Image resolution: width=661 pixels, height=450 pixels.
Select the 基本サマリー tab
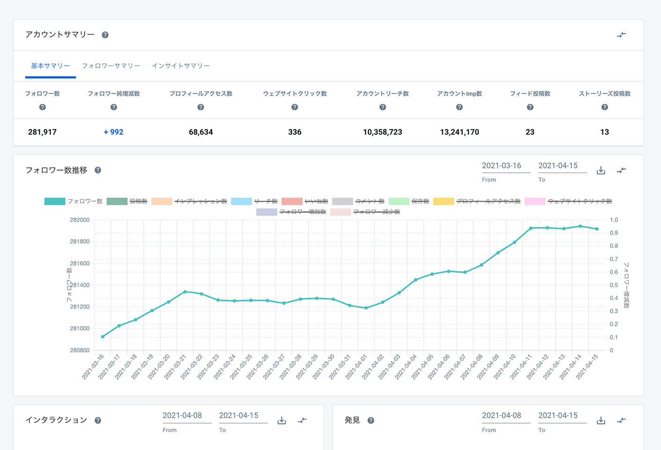51,66
